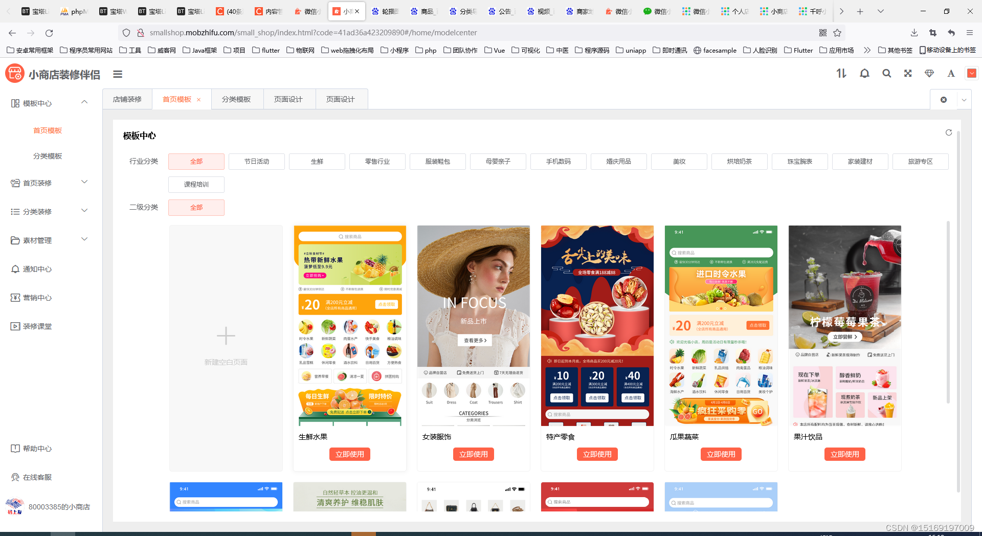Collapse the sidebar with the hamburger icon
The image size is (982, 536).
[118, 74]
